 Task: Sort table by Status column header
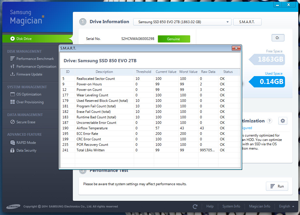tap(228, 72)
